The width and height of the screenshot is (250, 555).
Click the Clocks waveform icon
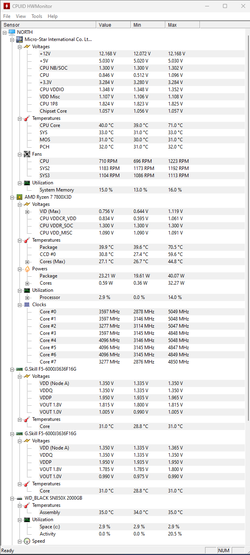coord(27,305)
